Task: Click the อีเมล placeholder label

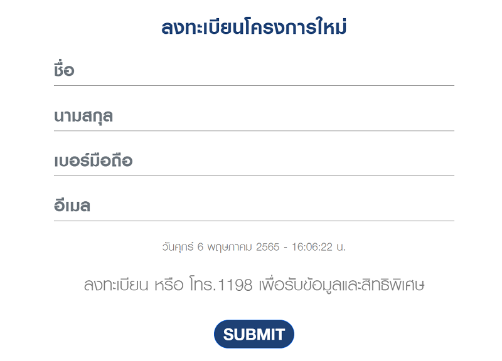Action: point(72,205)
